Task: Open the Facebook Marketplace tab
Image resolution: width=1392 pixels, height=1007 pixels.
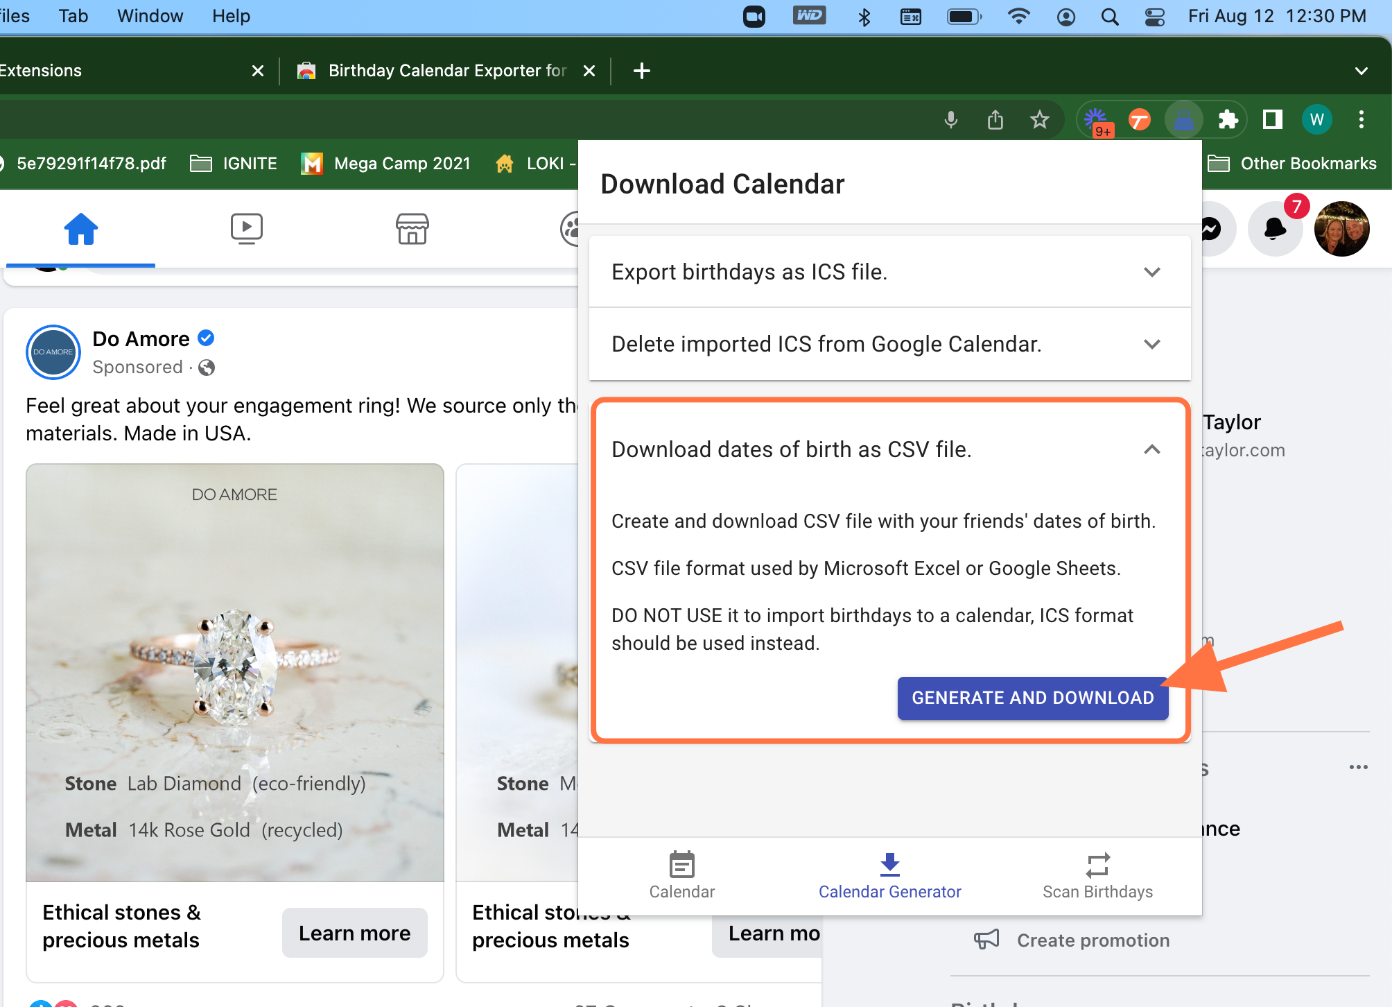Action: (412, 229)
